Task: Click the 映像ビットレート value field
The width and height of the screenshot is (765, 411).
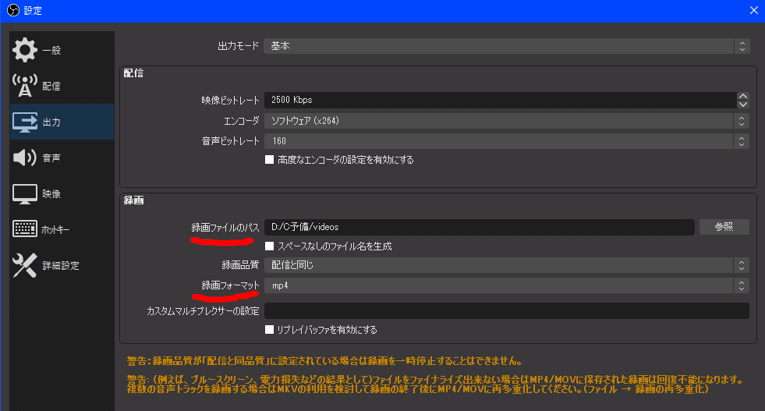Action: [x=501, y=100]
